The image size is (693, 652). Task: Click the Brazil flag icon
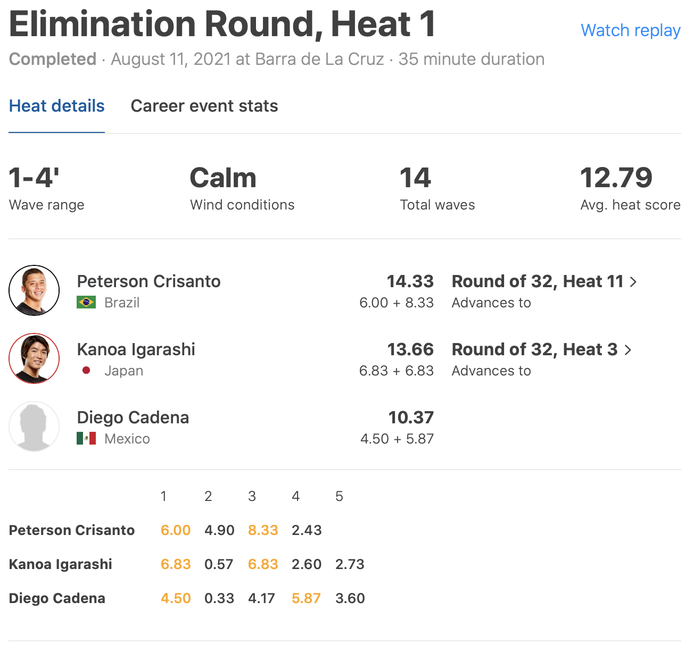pyautogui.click(x=86, y=303)
